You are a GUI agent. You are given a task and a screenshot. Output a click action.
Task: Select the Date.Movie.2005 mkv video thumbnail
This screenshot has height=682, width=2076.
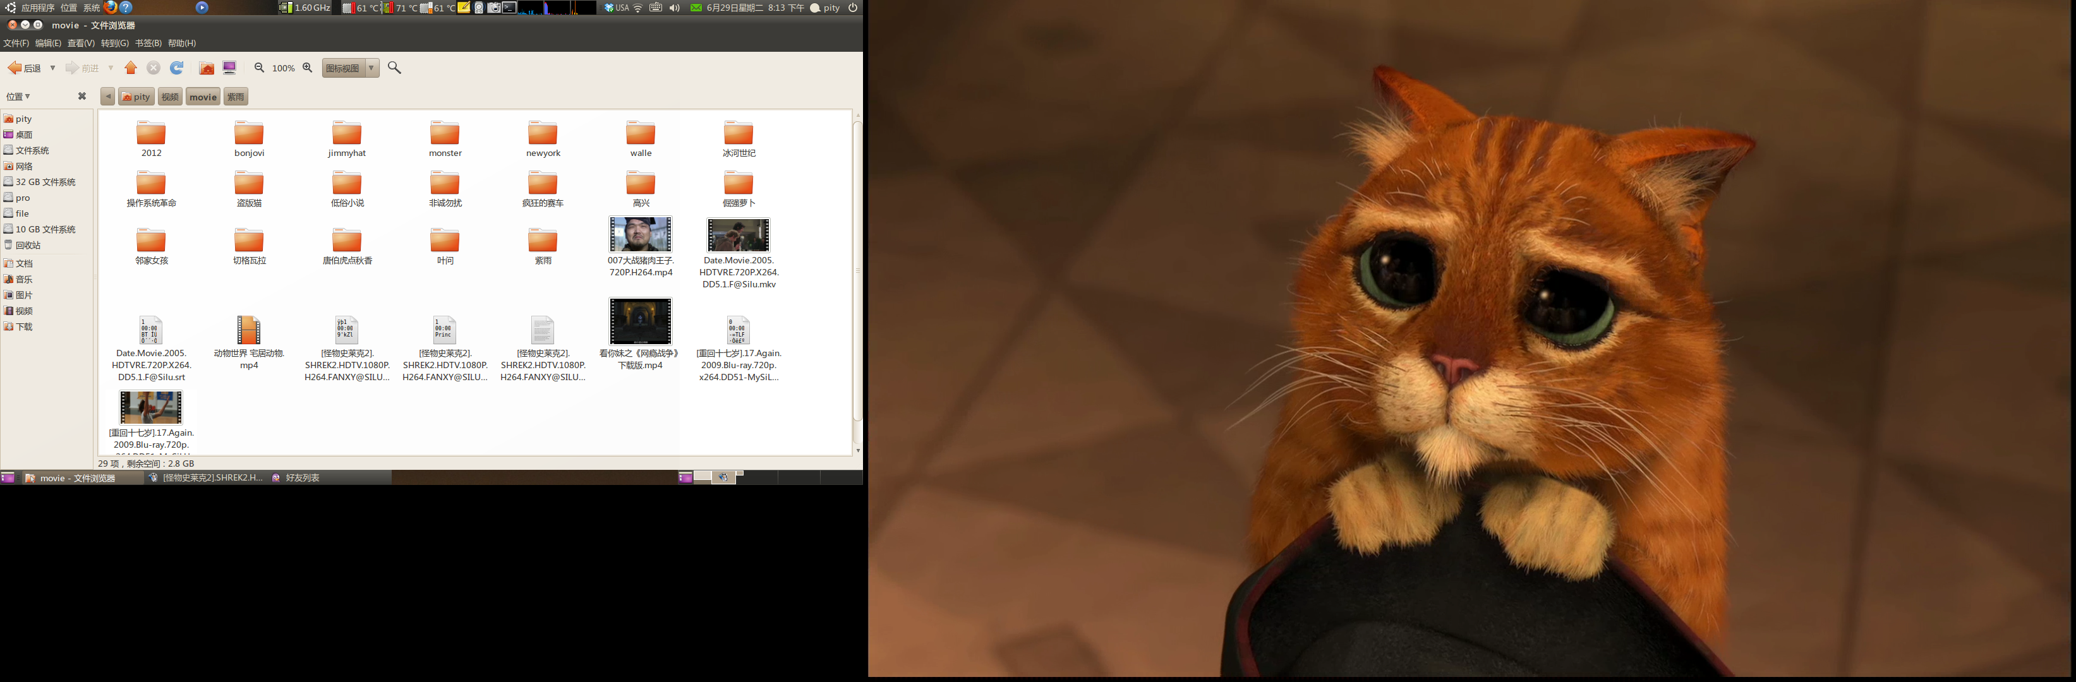tap(738, 235)
